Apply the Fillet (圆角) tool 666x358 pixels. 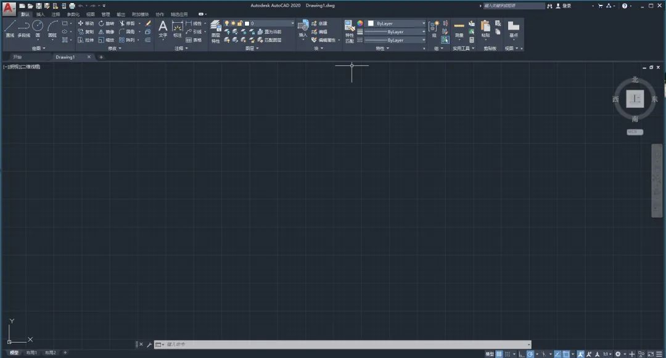tap(127, 32)
